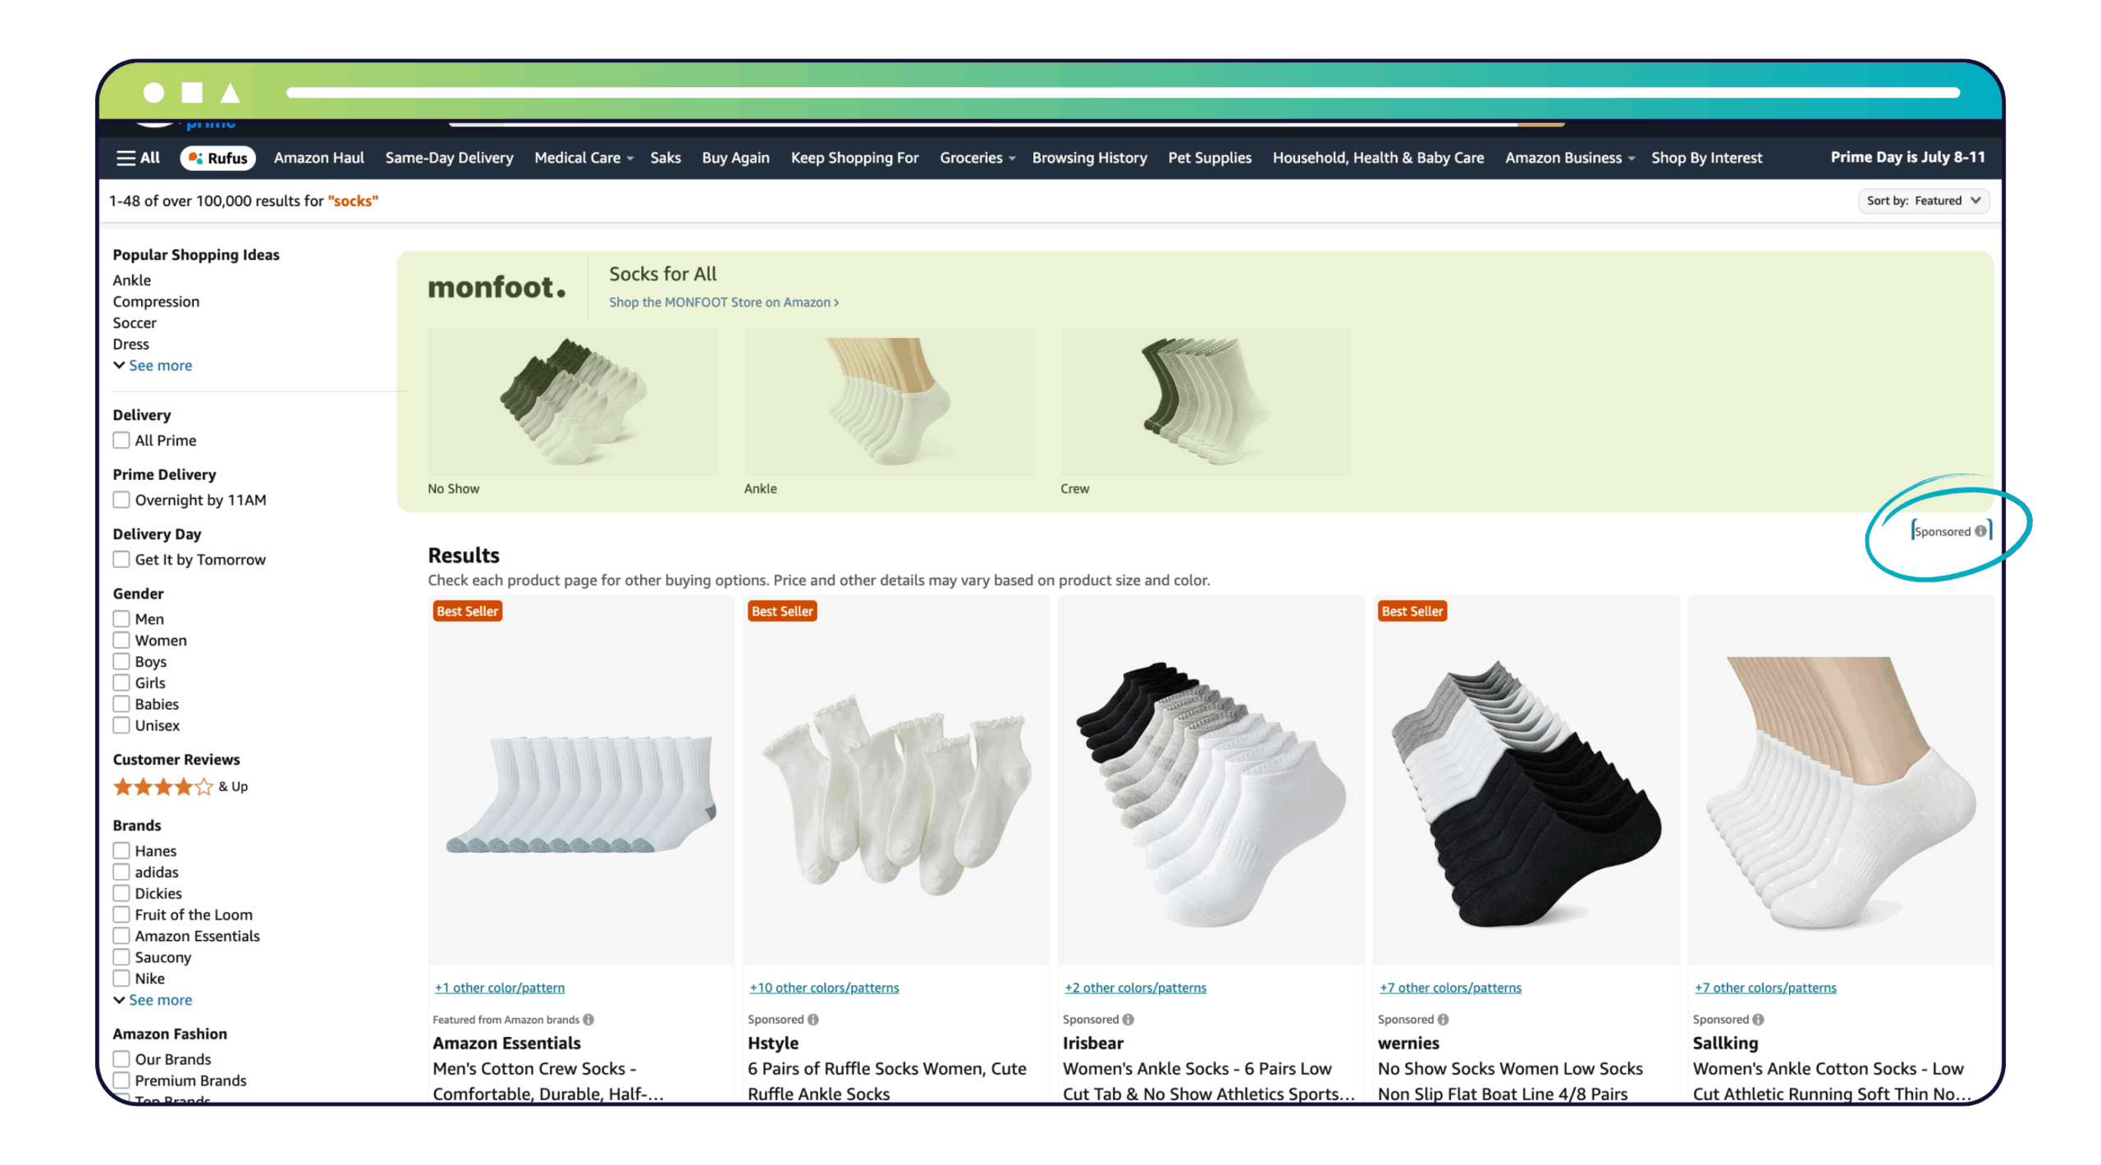The image size is (2101, 1165).
Task: Enable Overnight by 11AM filter
Action: (121, 500)
